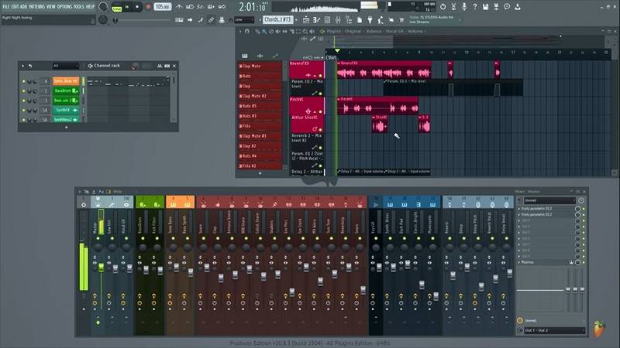Click the tempo display 105.000
Image resolution: width=620 pixels, height=348 pixels.
tap(163, 7)
